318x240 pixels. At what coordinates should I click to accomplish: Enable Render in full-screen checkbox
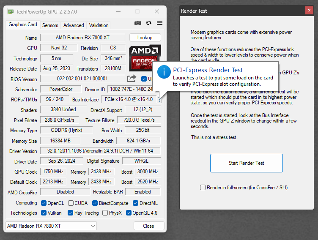203,187
